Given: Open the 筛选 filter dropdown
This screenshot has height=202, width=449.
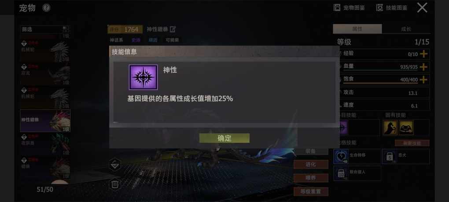Looking at the screenshot, I should click(x=45, y=29).
